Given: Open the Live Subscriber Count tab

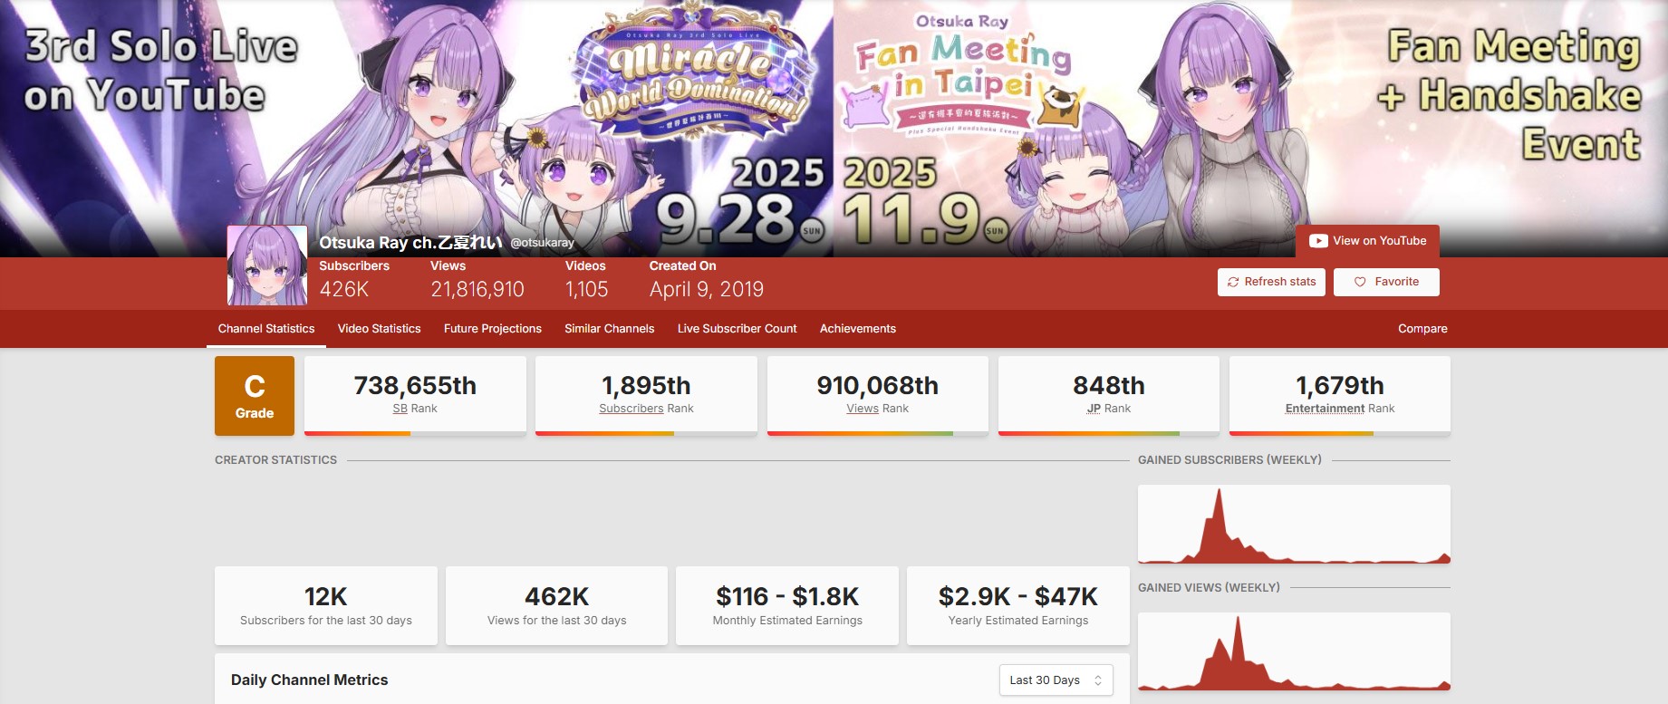Looking at the screenshot, I should (737, 329).
